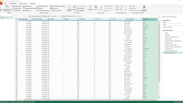Click Přejmenovat in the ribbon
Screen dimensions: 183x103
click(x=27, y=11)
